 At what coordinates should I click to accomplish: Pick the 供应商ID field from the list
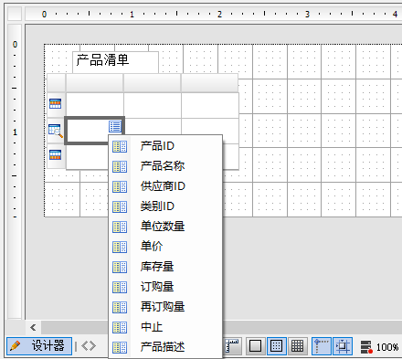point(165,186)
